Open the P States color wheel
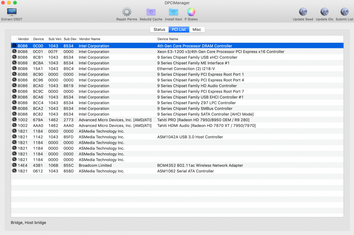Image resolution: width=354 pixels, height=235 pixels. 191,12
